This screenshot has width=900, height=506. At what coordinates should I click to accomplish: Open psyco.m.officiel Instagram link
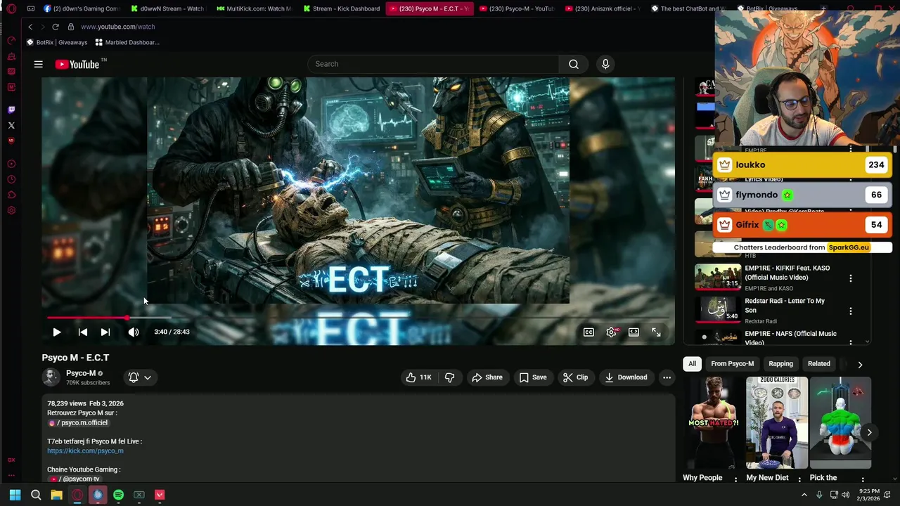click(x=78, y=422)
